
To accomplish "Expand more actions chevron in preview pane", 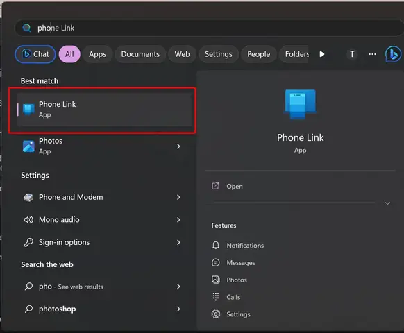I will click(x=387, y=203).
